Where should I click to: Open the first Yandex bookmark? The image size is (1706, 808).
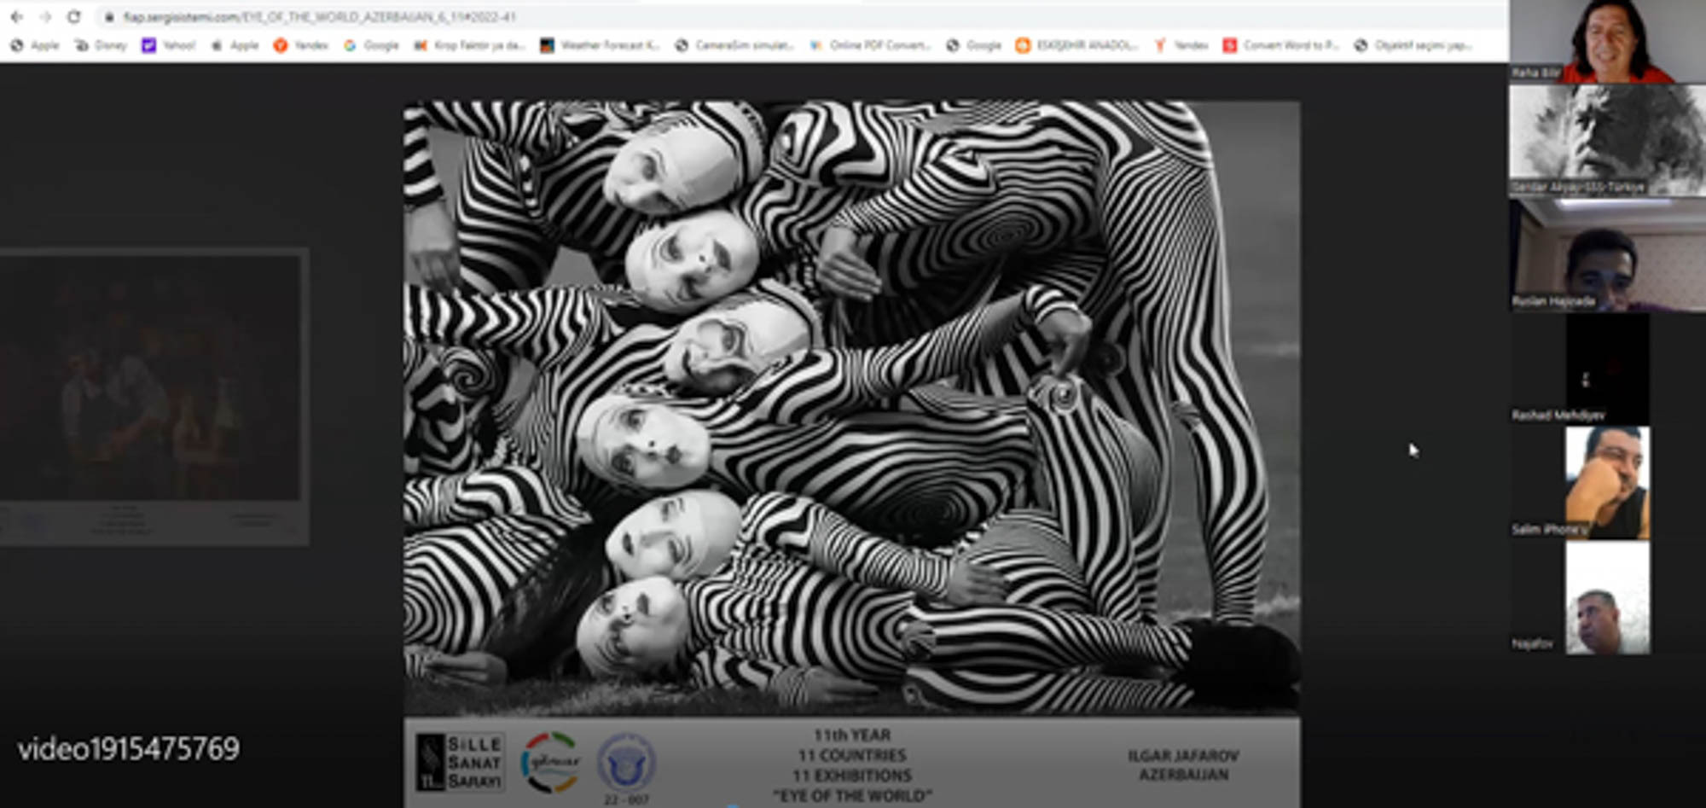[x=301, y=45]
